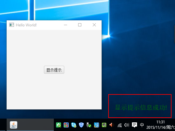Open the Skype tray icon
This screenshot has width=175, height=131.
74,125
